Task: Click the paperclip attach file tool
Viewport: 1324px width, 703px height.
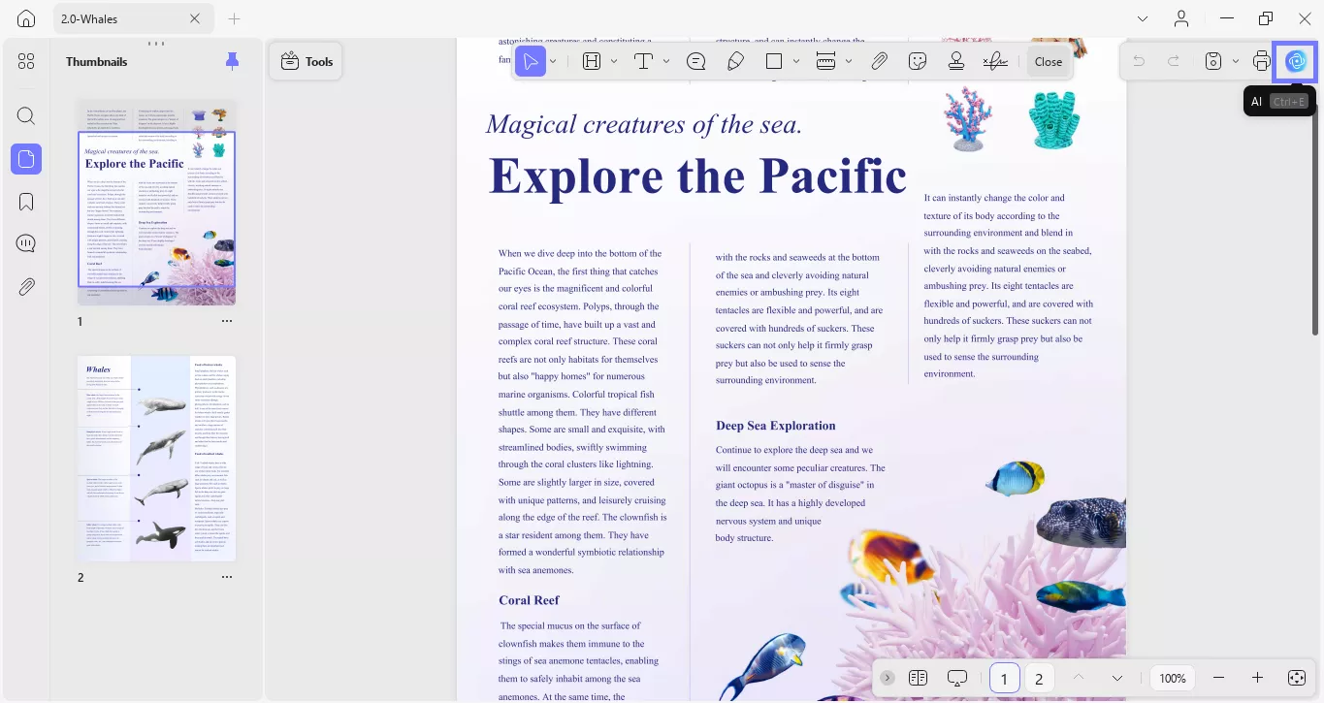Action: [879, 61]
